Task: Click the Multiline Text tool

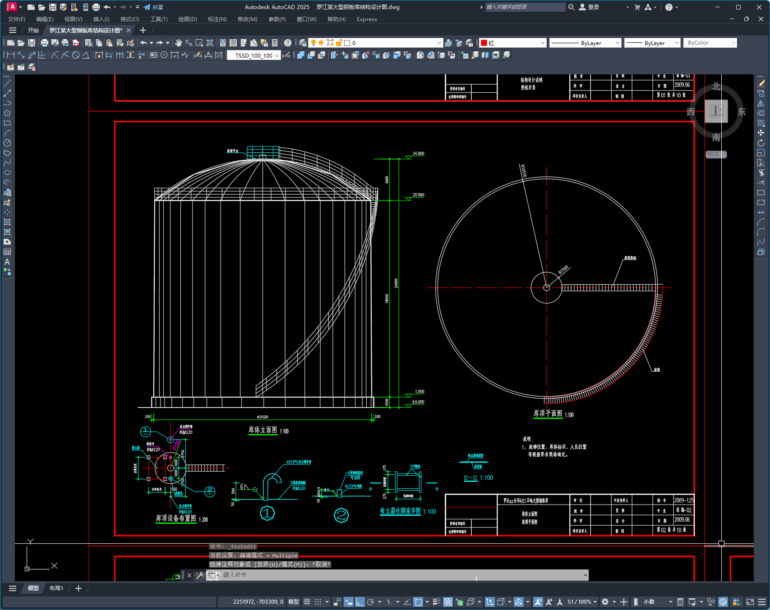Action: pos(7,262)
